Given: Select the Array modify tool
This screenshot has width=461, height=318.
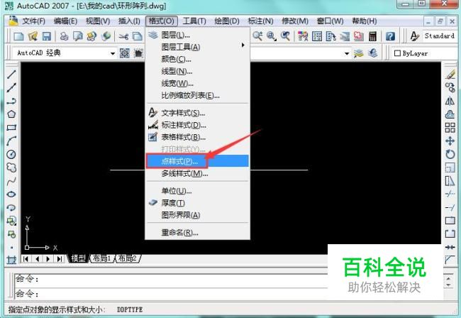Looking at the screenshot, I should click(x=450, y=128).
